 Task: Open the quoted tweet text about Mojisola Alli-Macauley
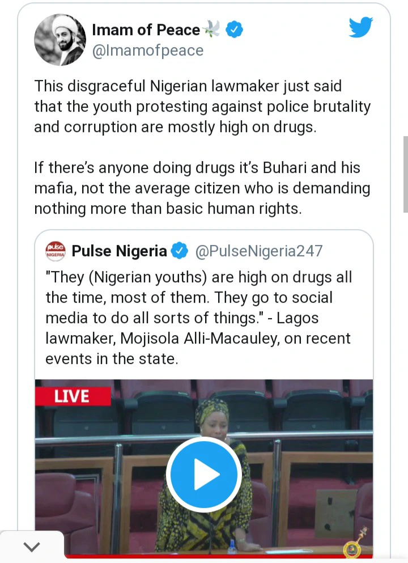pyautogui.click(x=198, y=318)
